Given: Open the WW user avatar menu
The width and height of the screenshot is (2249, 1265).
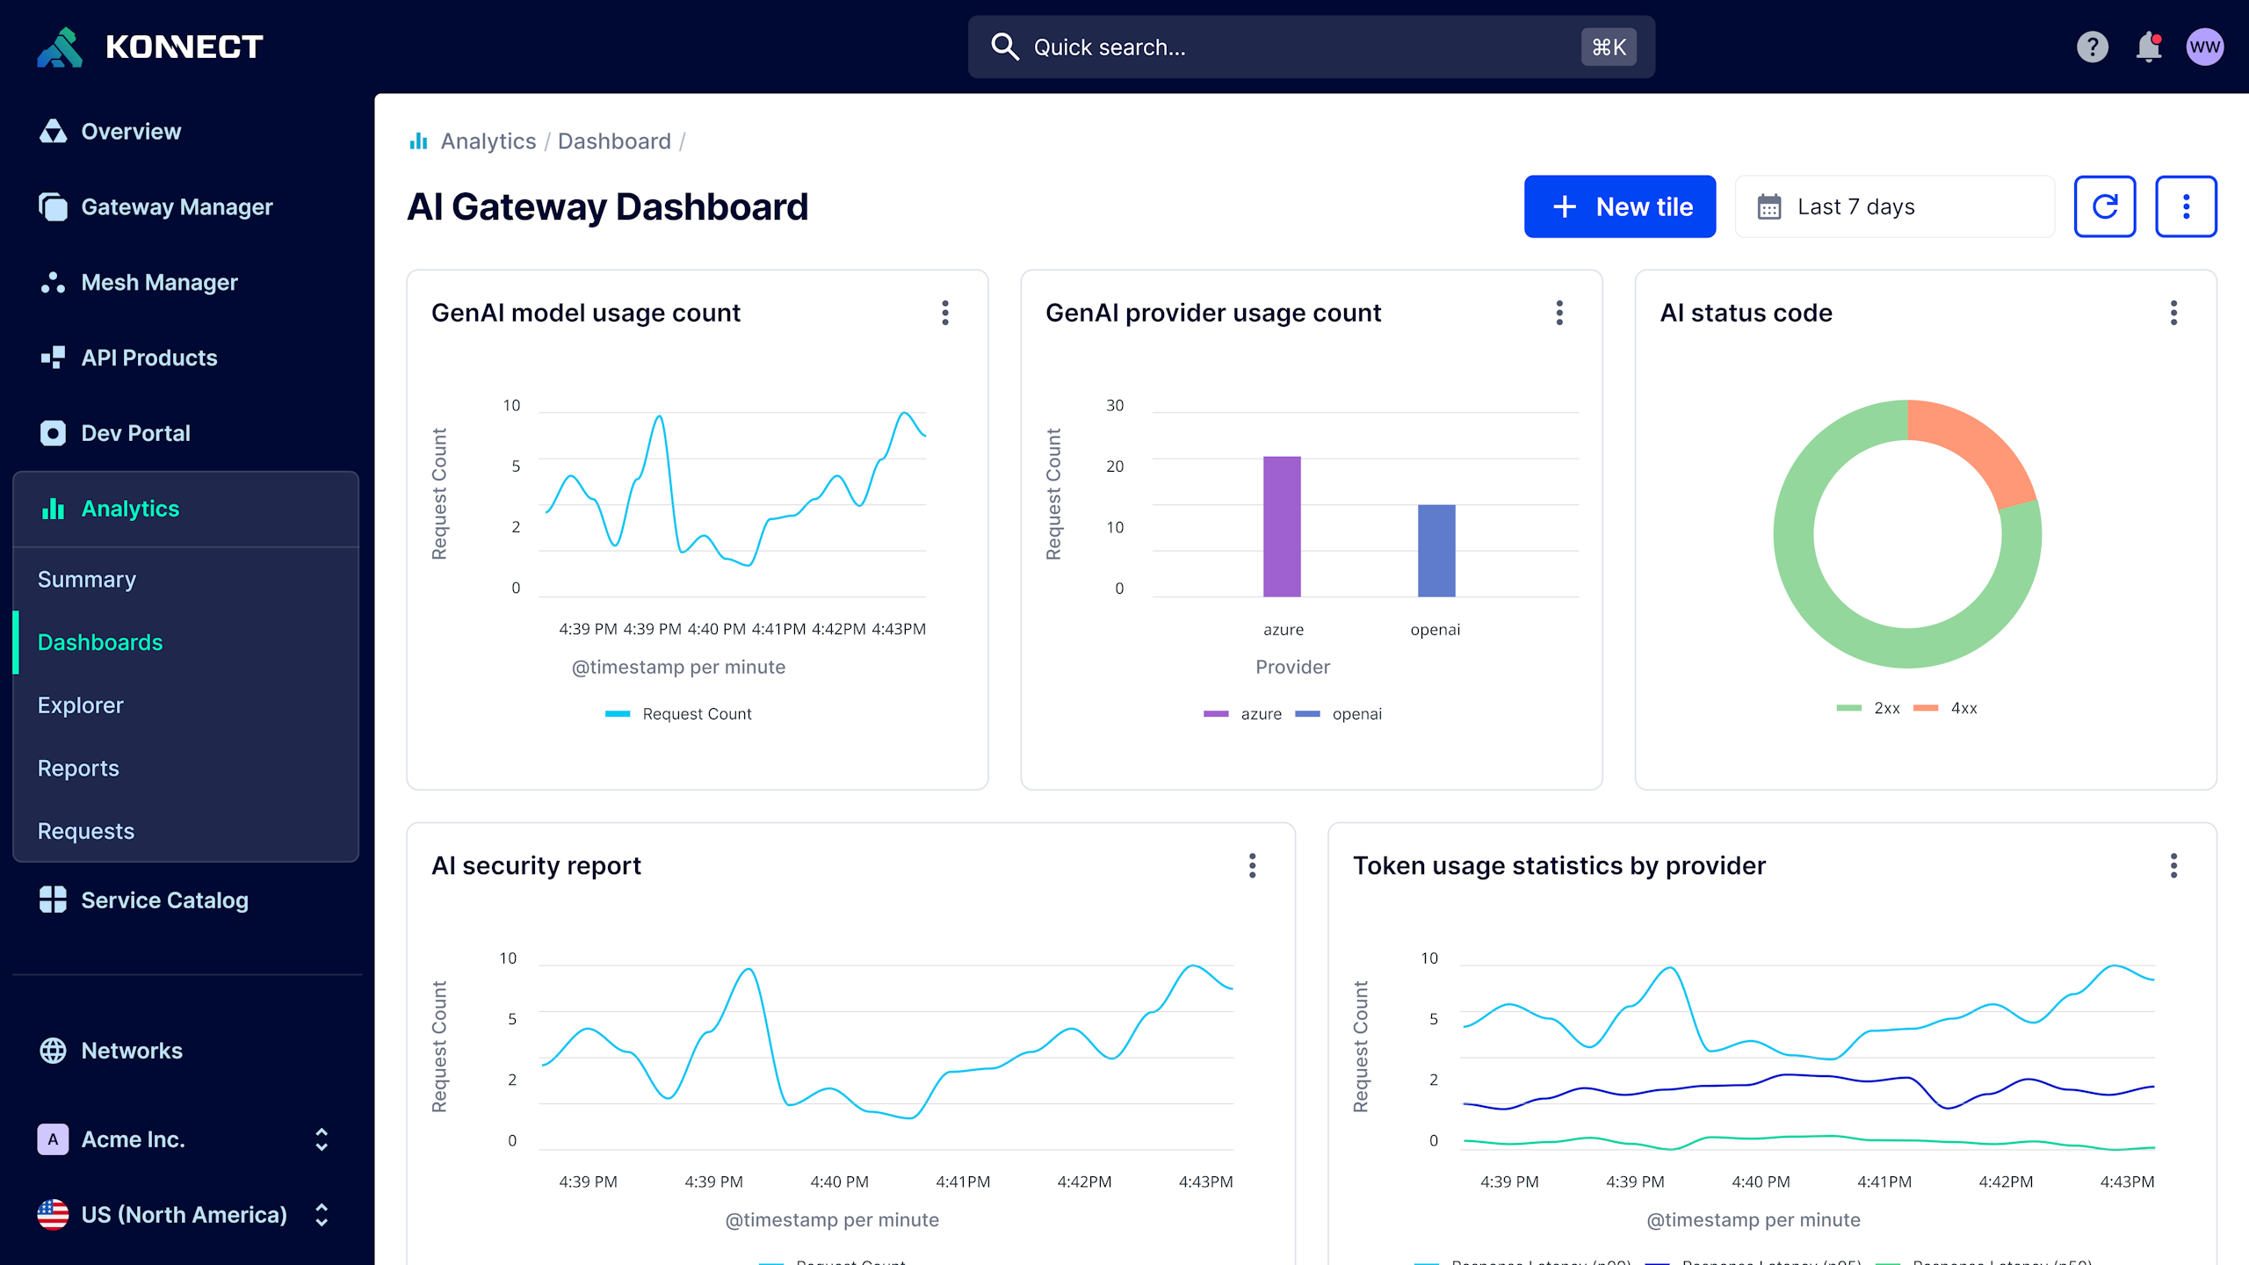Looking at the screenshot, I should [x=2204, y=47].
